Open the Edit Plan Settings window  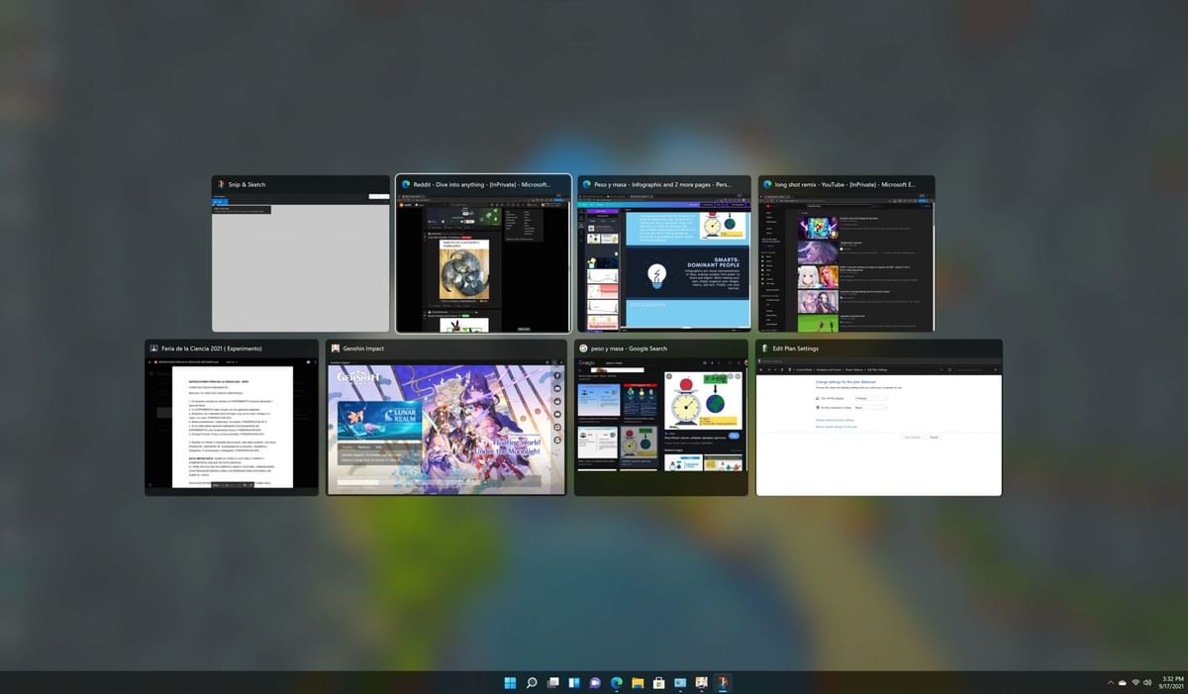coord(879,421)
